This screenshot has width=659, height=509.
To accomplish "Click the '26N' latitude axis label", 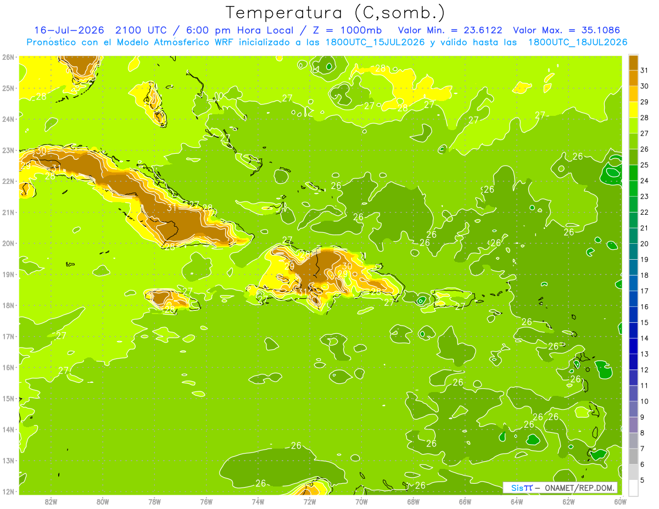I will 8,57.
